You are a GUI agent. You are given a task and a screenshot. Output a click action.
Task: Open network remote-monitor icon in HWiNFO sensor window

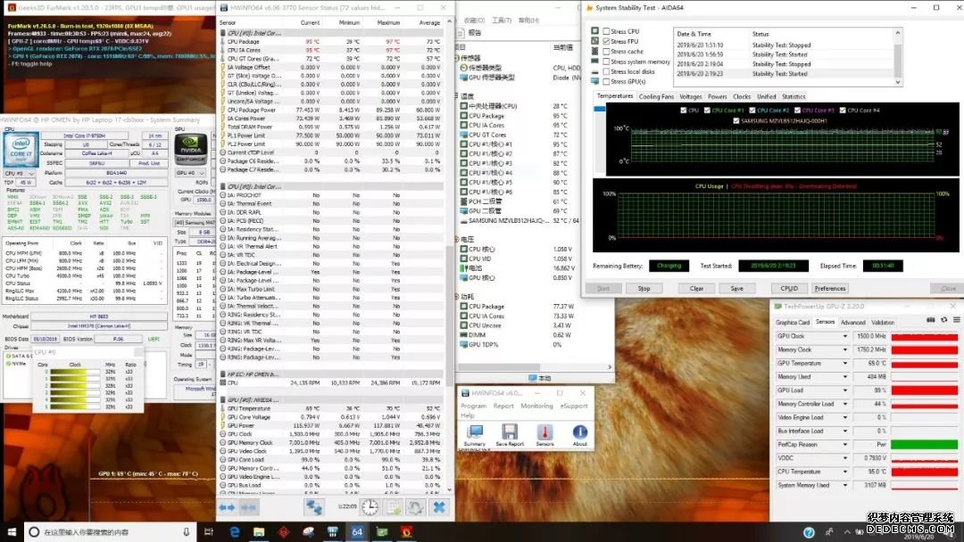pyautogui.click(x=314, y=507)
